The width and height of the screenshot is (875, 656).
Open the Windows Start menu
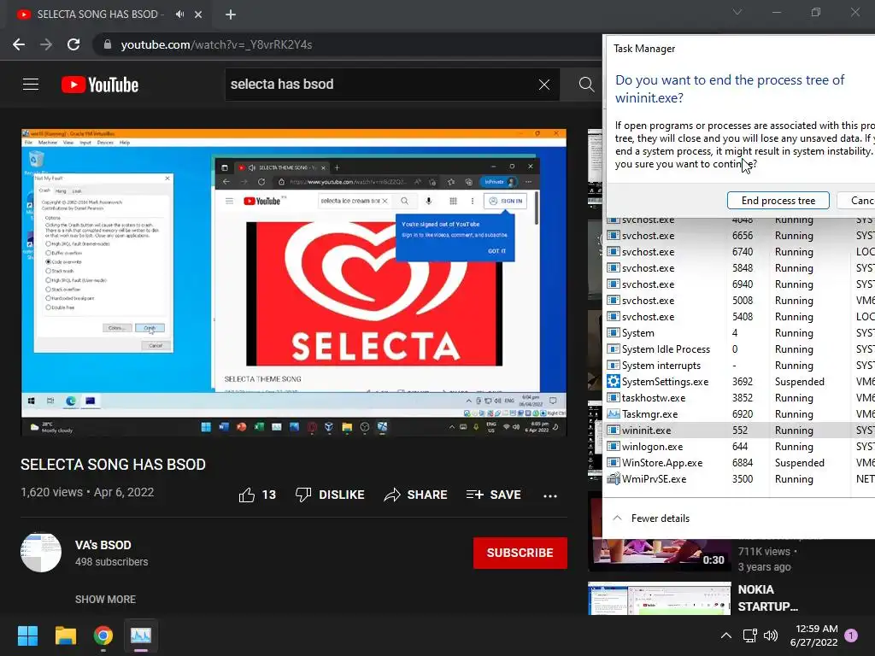click(27, 635)
